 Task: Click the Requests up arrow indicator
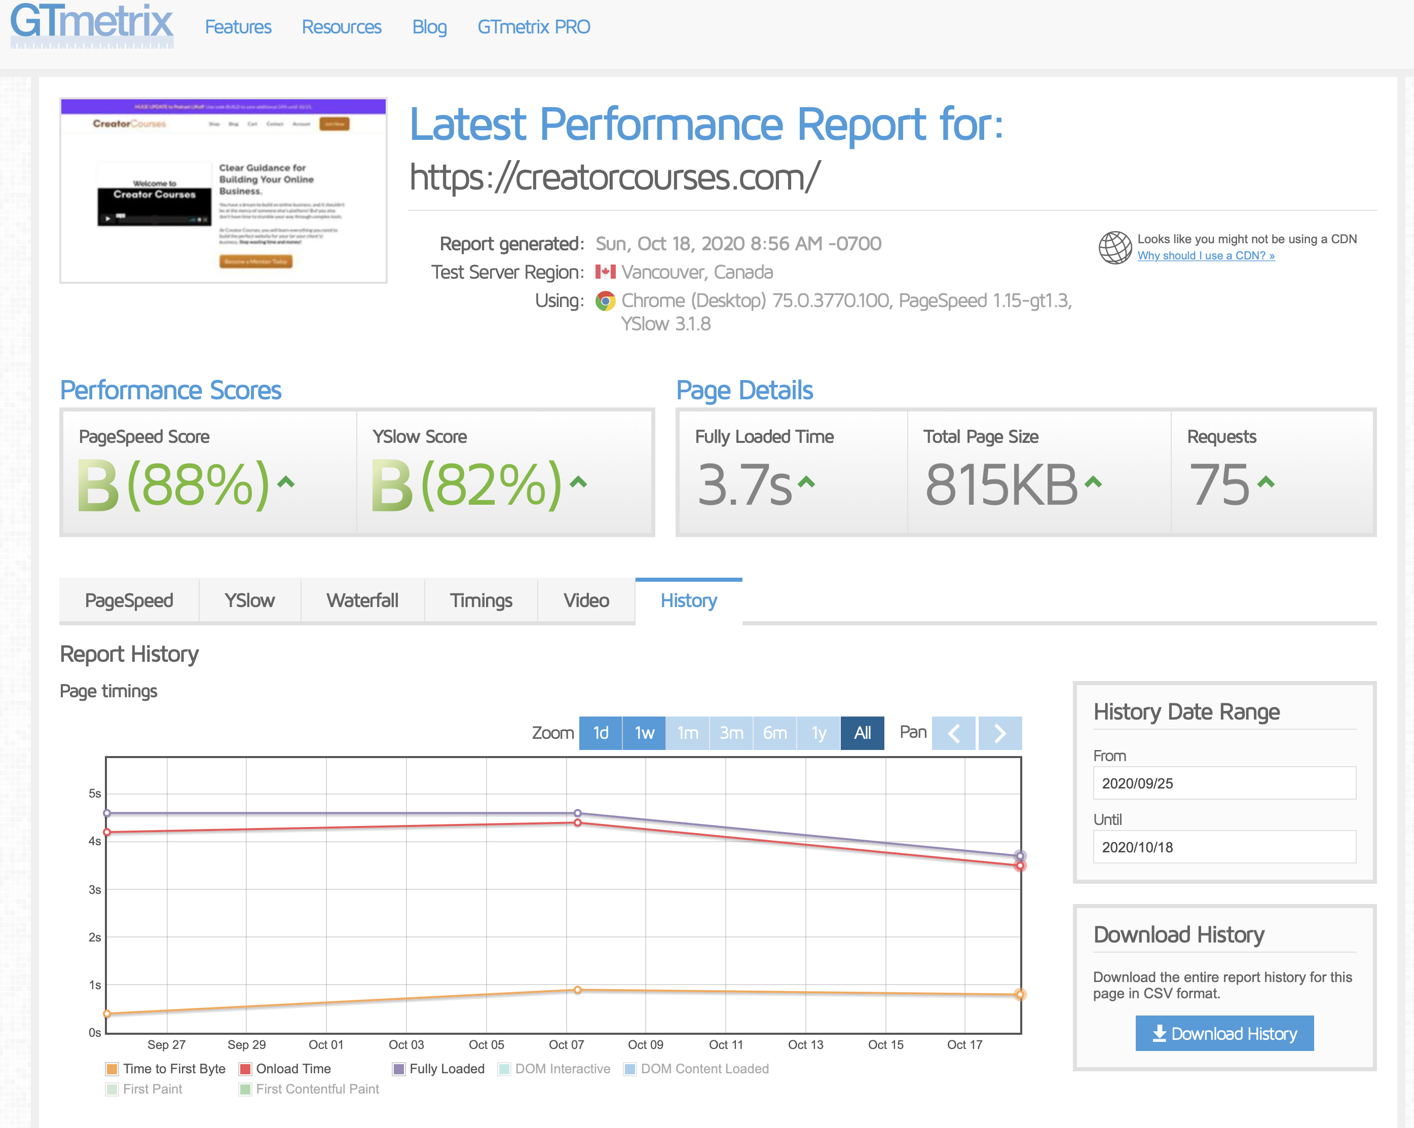pos(1266,483)
